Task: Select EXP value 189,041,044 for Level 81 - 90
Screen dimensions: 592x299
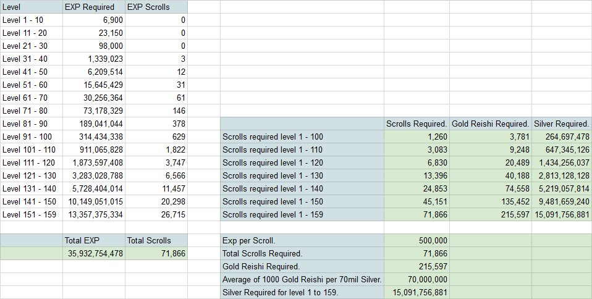Action: point(93,124)
